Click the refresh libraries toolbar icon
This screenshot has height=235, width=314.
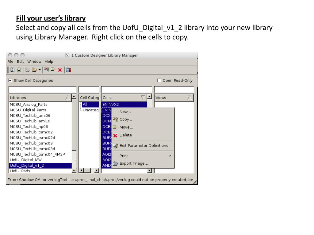point(19,70)
